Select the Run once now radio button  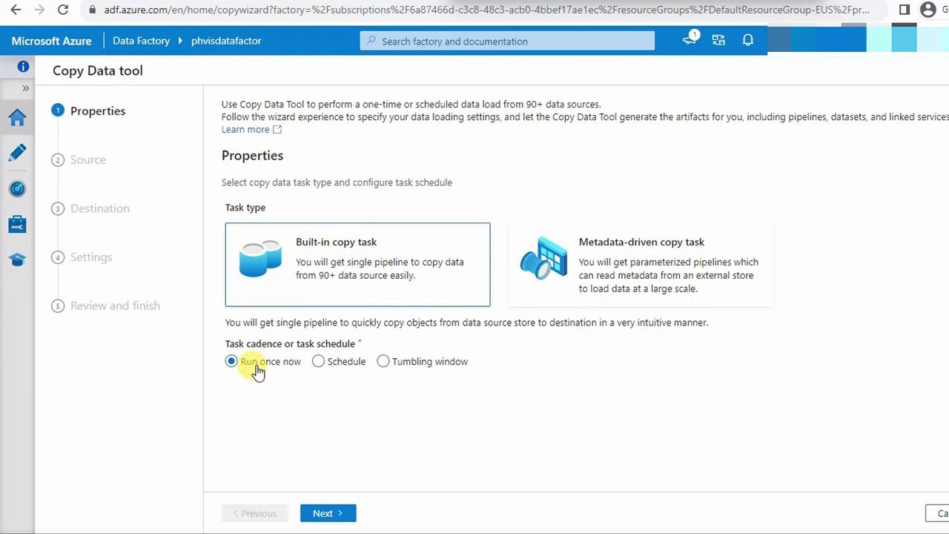(231, 361)
